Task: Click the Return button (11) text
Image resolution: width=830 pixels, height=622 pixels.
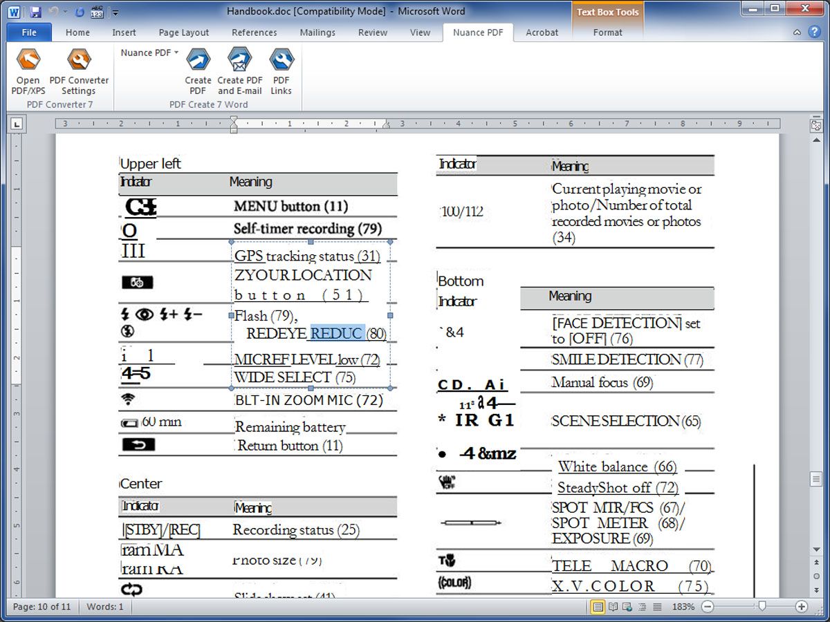Action: click(x=290, y=446)
